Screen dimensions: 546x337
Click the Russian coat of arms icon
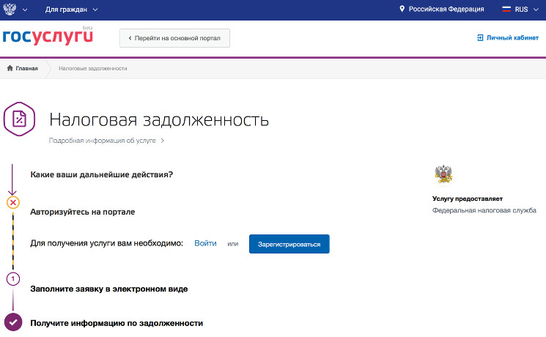pos(11,10)
